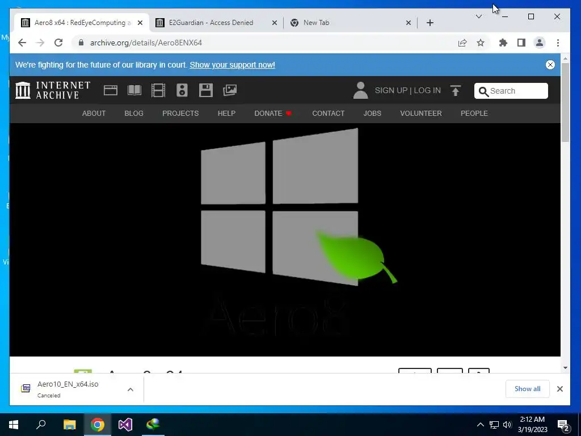
Task: Click the BLOG nav item
Action: (x=134, y=114)
